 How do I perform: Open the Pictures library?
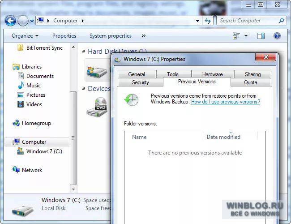[x=31, y=95]
